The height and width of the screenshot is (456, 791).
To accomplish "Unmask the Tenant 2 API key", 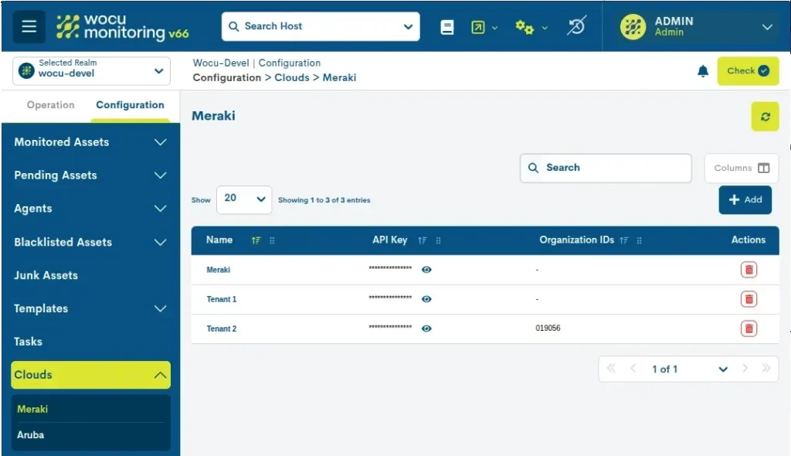I will click(426, 328).
